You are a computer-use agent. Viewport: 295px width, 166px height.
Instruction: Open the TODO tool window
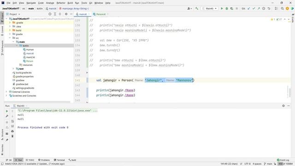29,160
